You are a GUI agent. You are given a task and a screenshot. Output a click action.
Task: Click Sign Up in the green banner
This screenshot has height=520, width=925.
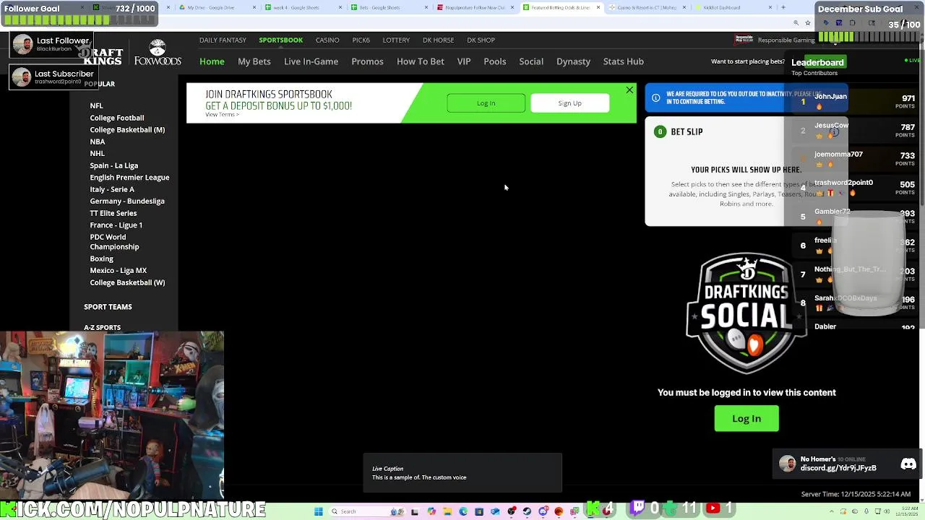(x=569, y=103)
